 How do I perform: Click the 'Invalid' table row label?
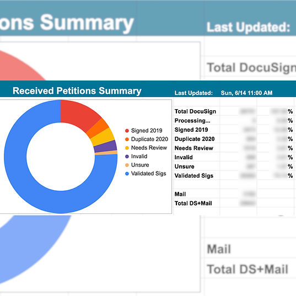(x=184, y=157)
